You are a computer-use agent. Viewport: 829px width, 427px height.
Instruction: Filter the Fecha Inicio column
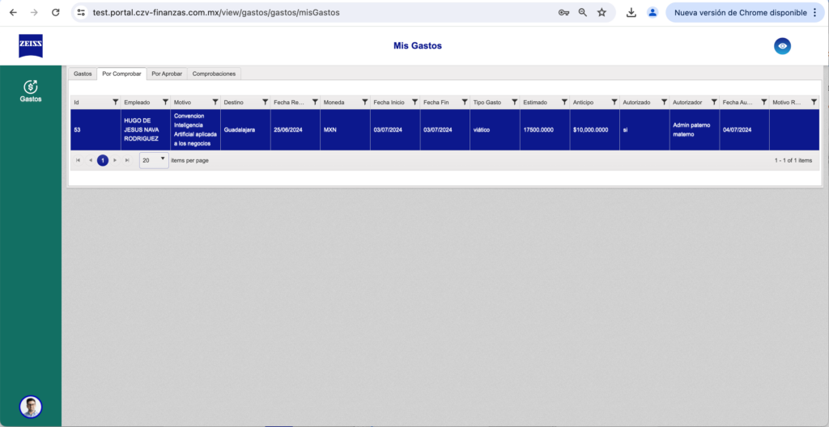(414, 102)
